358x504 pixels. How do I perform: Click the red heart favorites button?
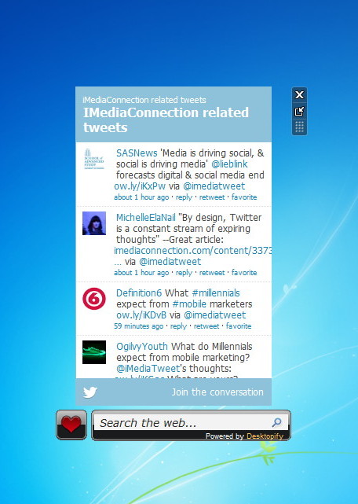click(71, 425)
